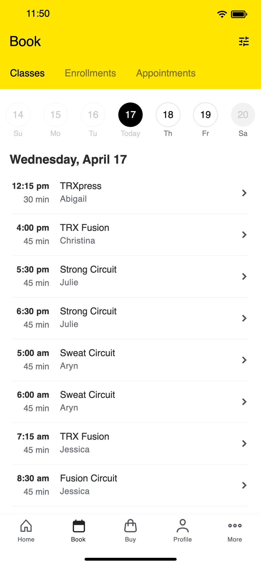Screen dimensions: 261x566
Task: Open the 6:00 am Sweat Circuit class
Action: (x=130, y=402)
